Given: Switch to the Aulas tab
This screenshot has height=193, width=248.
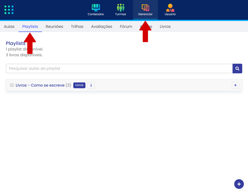Looking at the screenshot, I should pos(9,26).
